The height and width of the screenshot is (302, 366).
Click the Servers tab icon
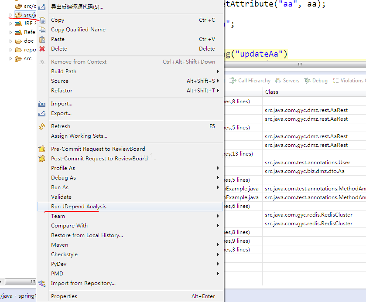pyautogui.click(x=278, y=81)
